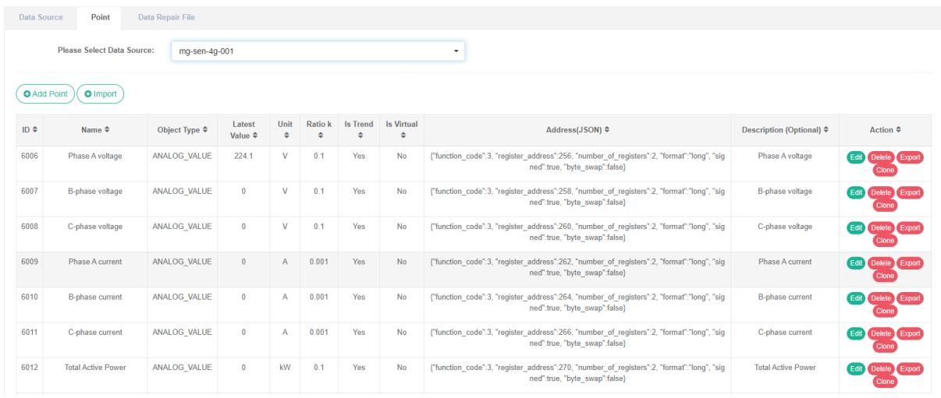Export the C-phase voltage point
This screenshot has height=398, width=941.
(909, 227)
